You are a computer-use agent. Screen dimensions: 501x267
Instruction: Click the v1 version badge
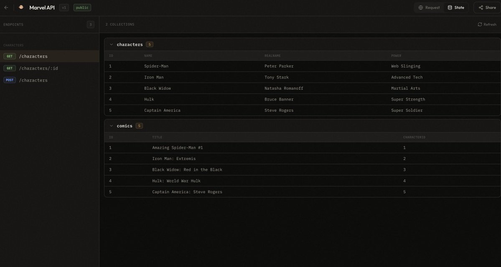point(64,8)
